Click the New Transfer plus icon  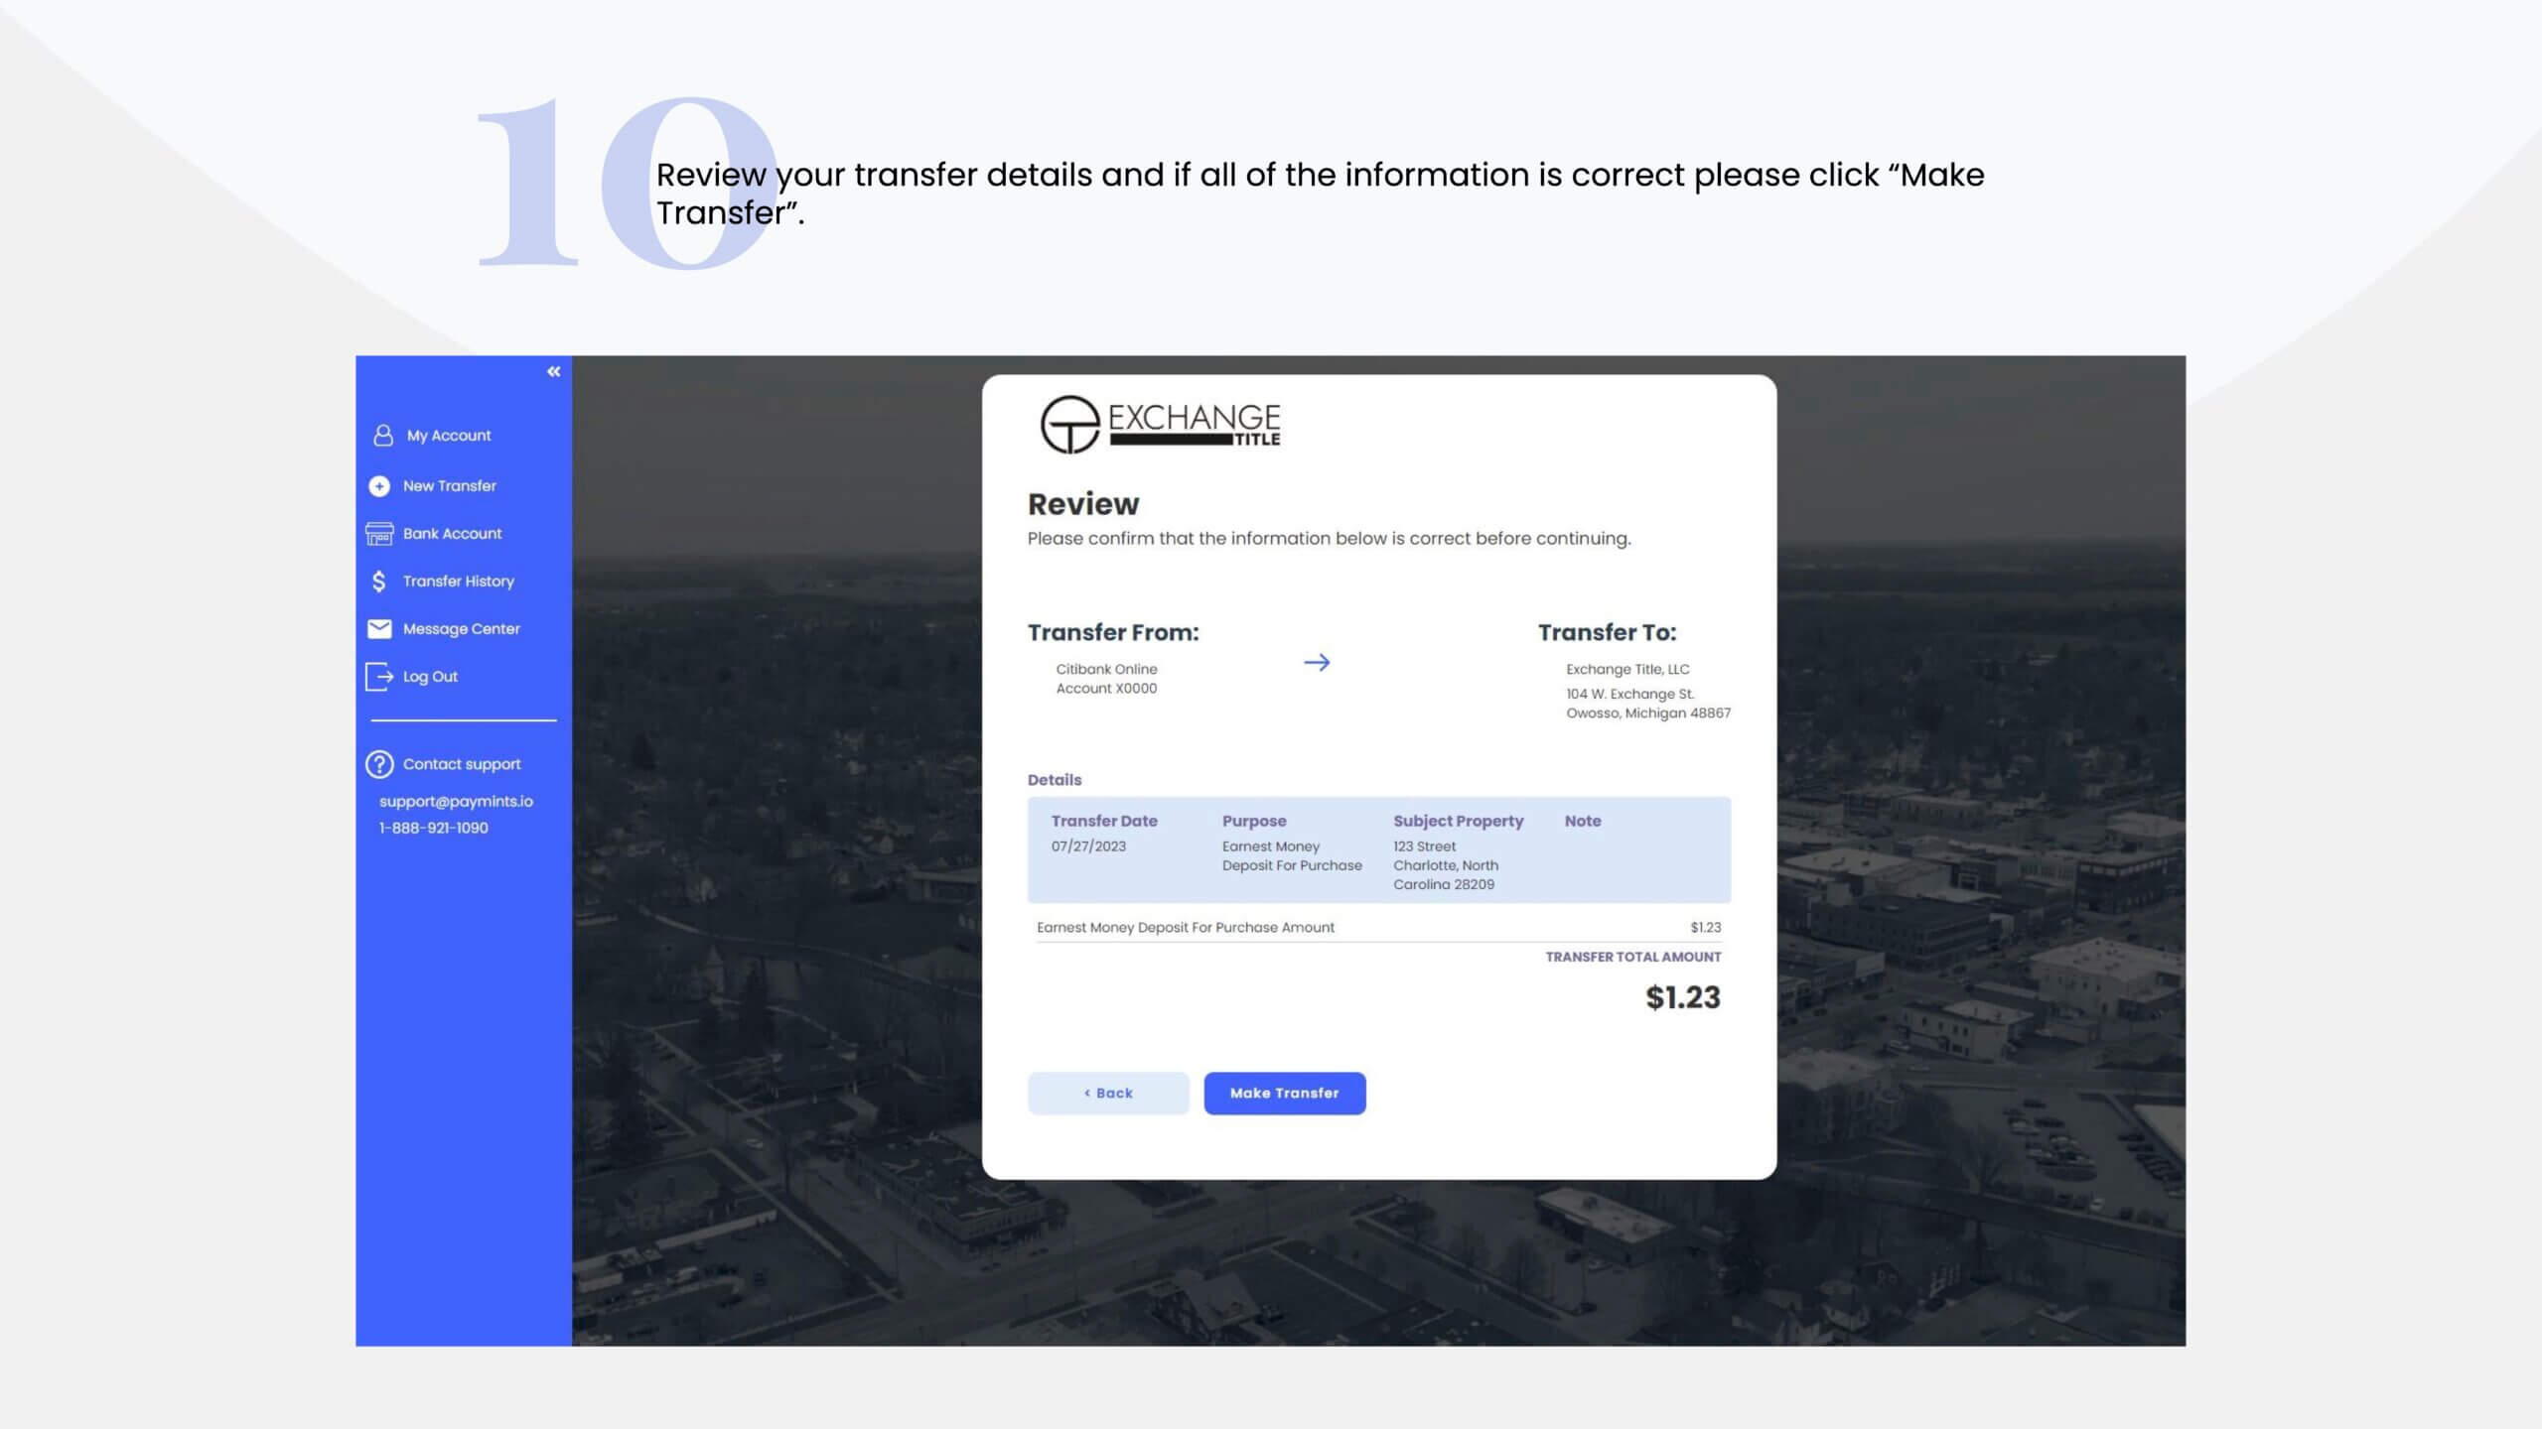coord(379,485)
